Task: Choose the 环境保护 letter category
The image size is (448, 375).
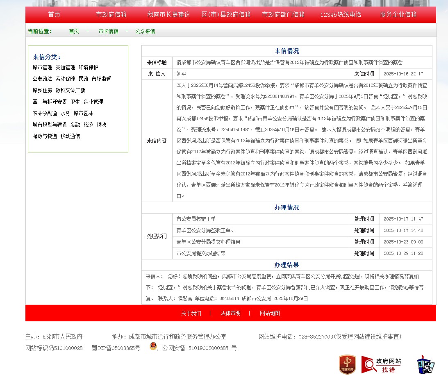Action: 88,67
